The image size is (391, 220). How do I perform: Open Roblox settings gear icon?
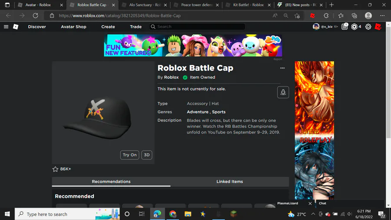368,27
